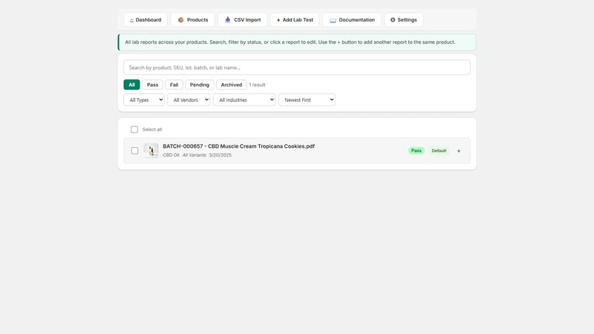Click the CBD product thumbnail image

click(151, 151)
